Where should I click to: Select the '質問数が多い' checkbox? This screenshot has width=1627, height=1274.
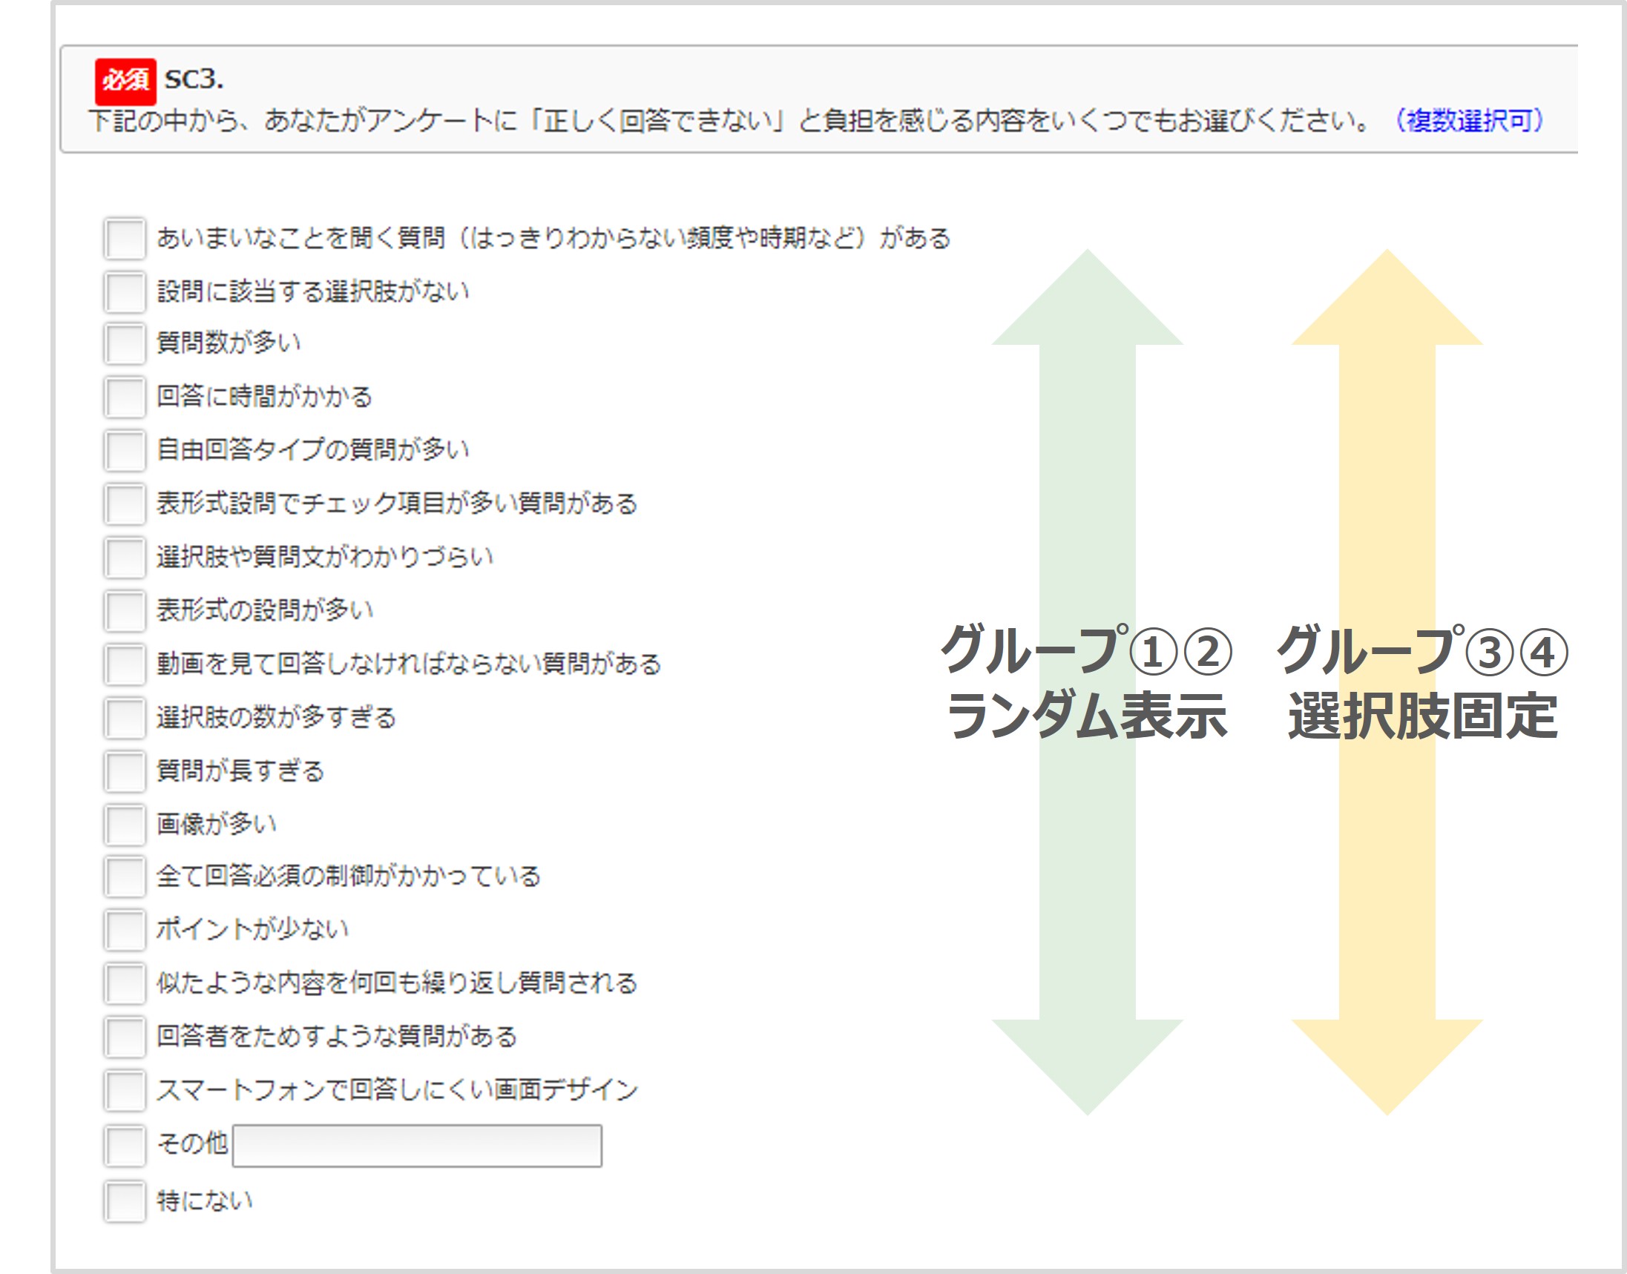point(125,343)
